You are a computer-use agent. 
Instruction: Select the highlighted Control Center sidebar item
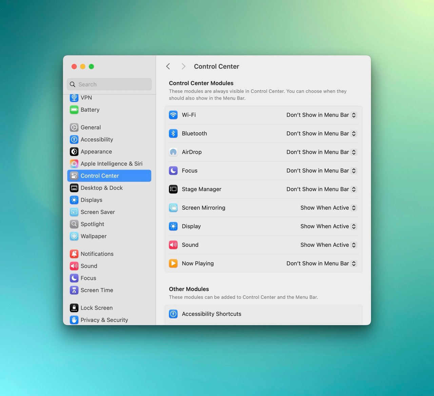point(109,176)
